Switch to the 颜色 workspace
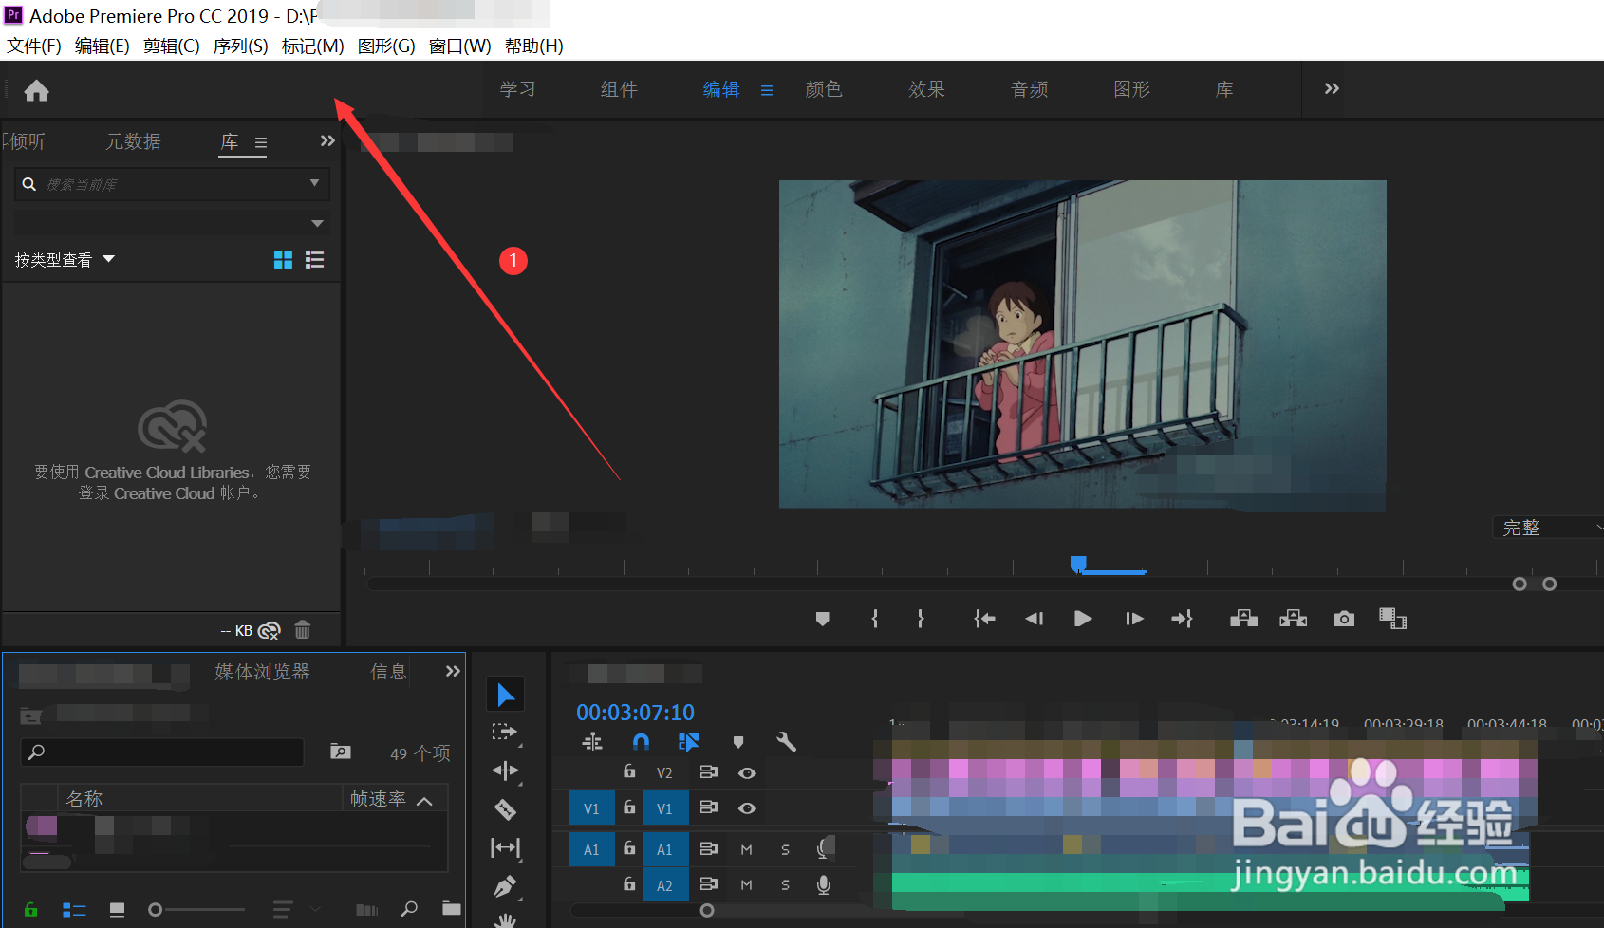The image size is (1604, 928). [824, 89]
